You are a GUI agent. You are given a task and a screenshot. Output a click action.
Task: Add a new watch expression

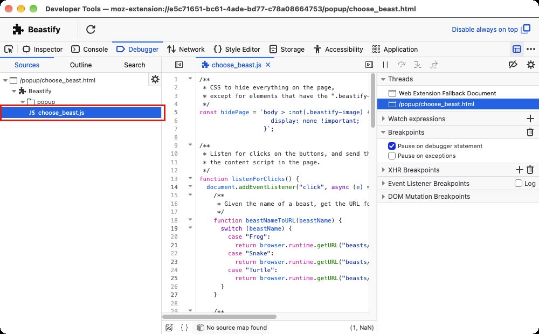click(530, 119)
